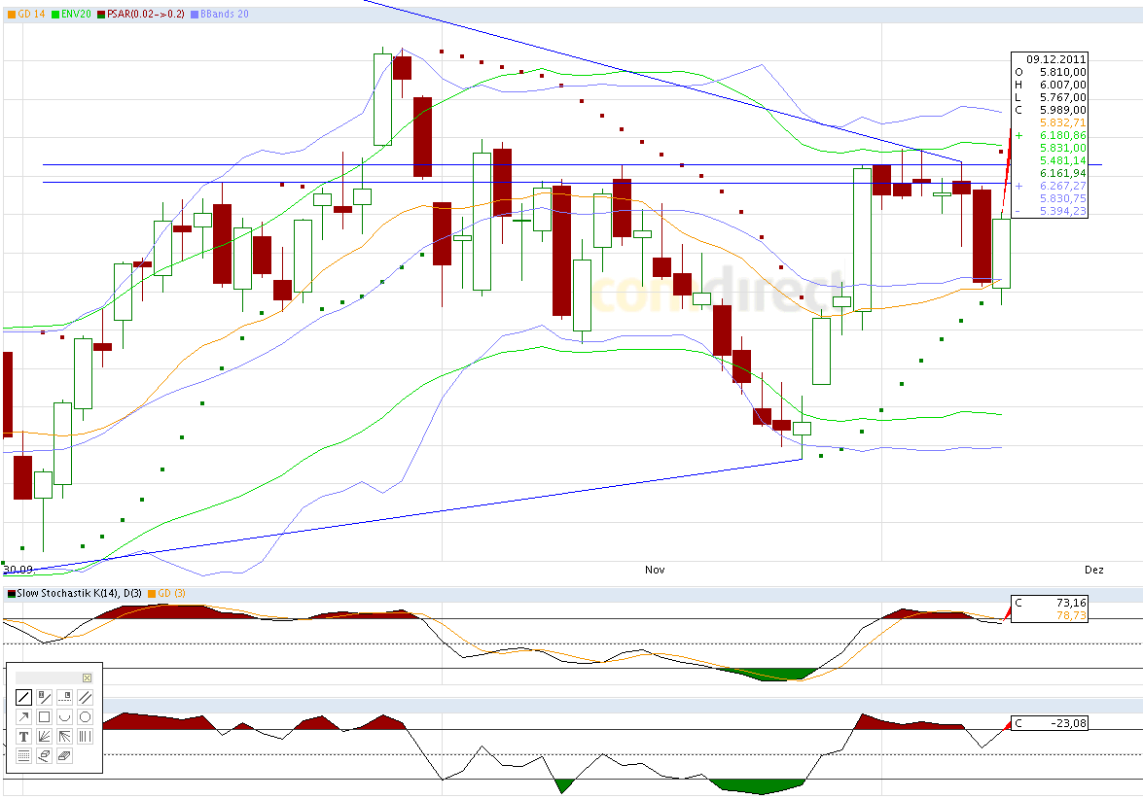Image resolution: width=1143 pixels, height=799 pixels.
Task: Select the Text annotation tool
Action: coord(23,736)
